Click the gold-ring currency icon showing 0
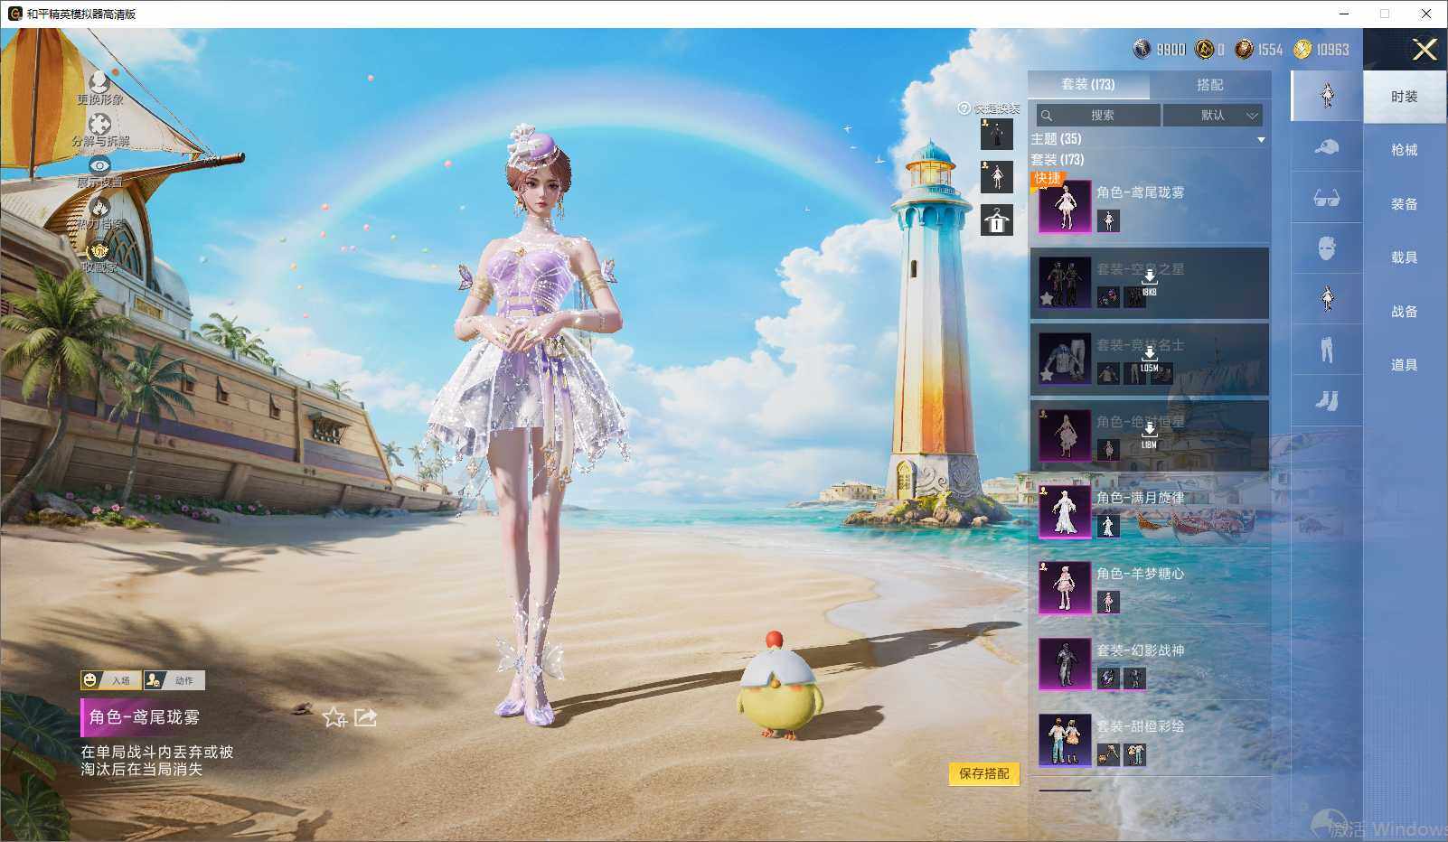The width and height of the screenshot is (1448, 842). tap(1204, 49)
